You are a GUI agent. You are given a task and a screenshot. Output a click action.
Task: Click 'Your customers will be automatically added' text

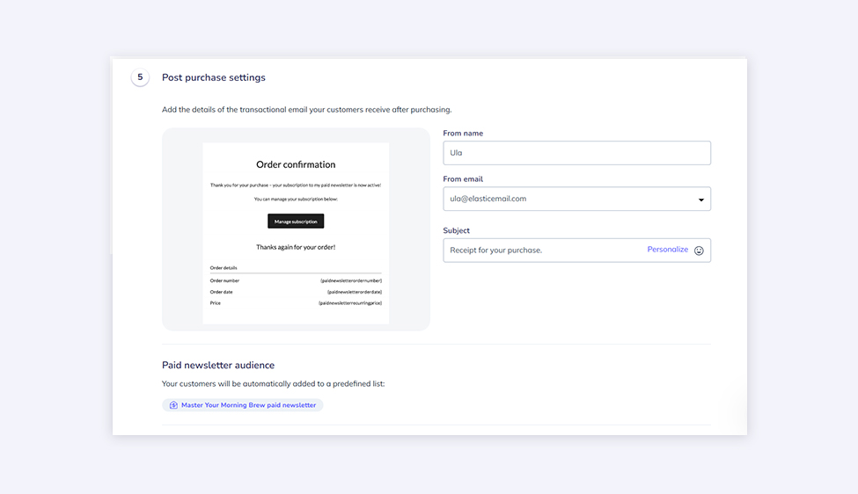click(273, 383)
